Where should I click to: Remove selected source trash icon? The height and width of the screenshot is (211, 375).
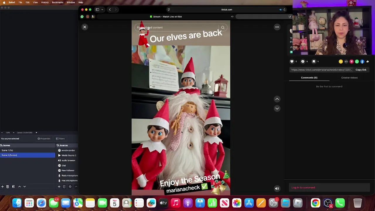(x=64, y=187)
